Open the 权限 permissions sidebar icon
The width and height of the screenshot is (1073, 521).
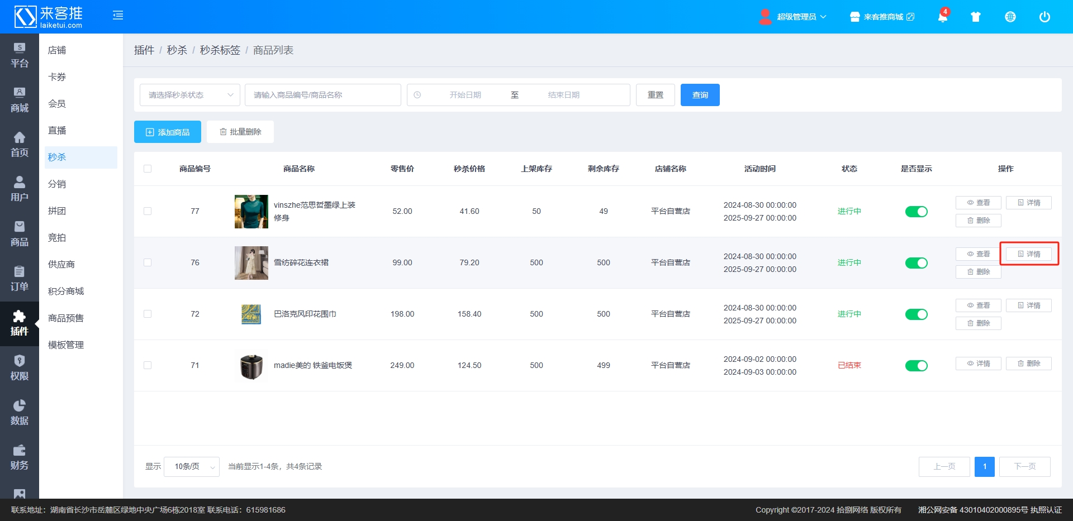pyautogui.click(x=19, y=368)
